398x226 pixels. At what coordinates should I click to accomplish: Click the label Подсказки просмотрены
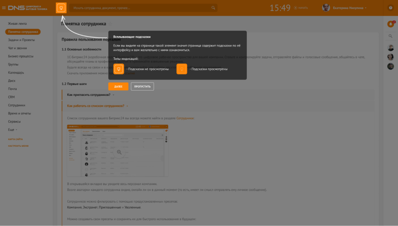(209, 69)
